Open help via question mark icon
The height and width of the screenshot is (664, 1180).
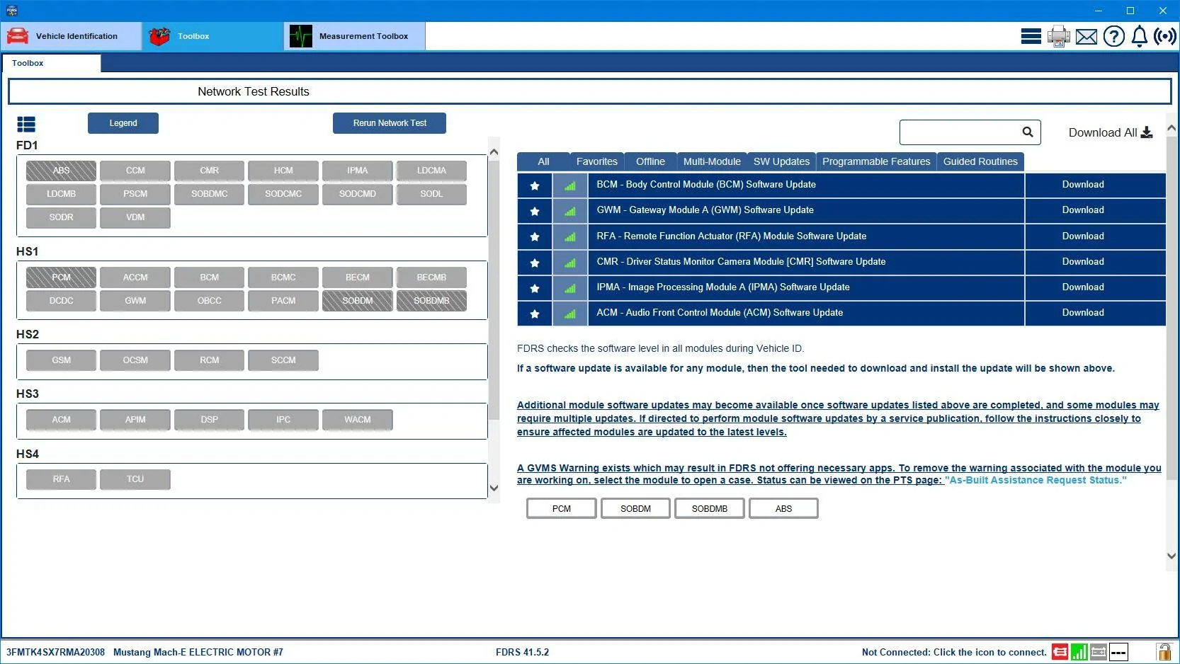(1113, 36)
